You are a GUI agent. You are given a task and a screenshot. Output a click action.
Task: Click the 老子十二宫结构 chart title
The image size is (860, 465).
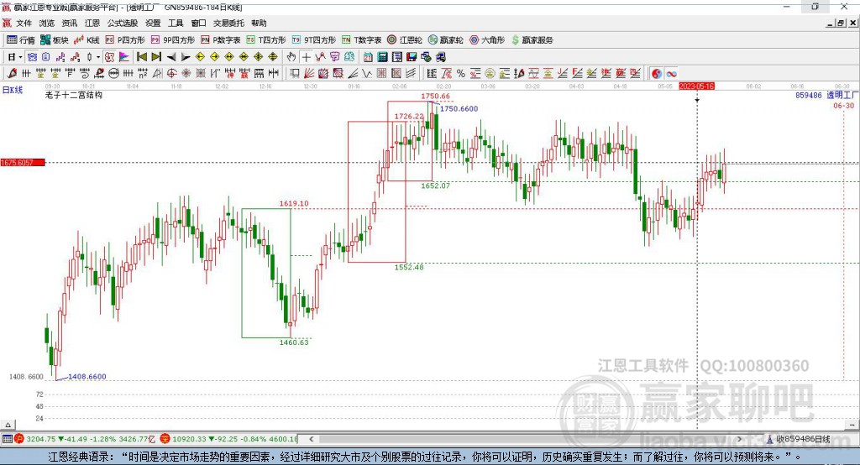pos(74,95)
